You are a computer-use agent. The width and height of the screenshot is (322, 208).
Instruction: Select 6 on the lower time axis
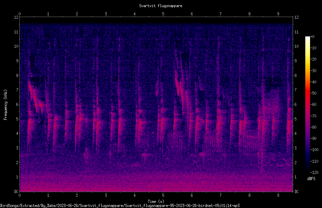coord(192,195)
